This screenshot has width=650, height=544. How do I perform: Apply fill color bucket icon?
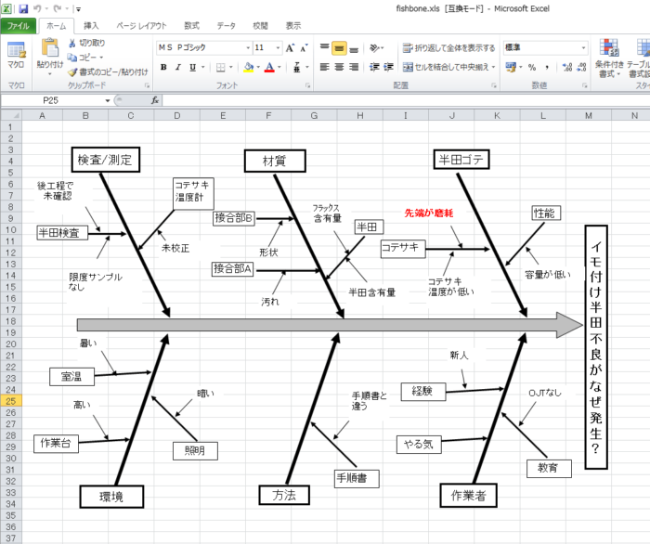pyautogui.click(x=249, y=67)
